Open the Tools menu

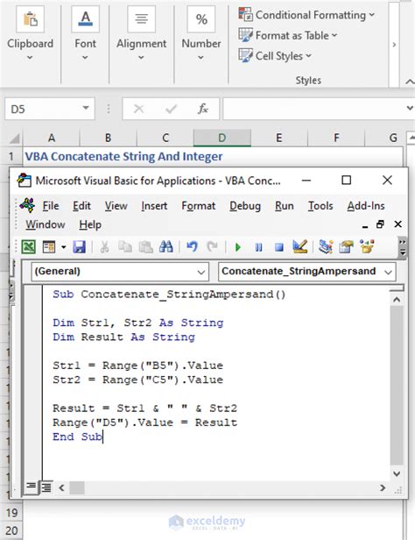pos(320,206)
